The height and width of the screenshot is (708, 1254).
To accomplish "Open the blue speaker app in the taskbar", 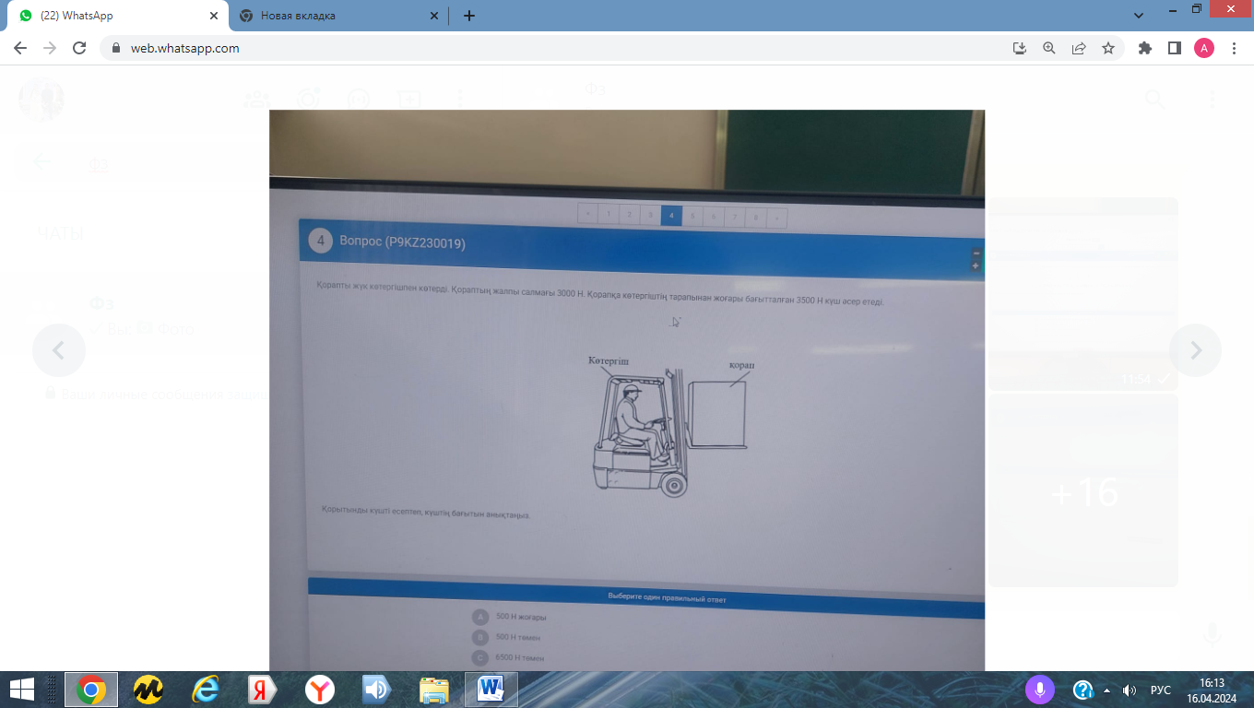I will (x=377, y=690).
